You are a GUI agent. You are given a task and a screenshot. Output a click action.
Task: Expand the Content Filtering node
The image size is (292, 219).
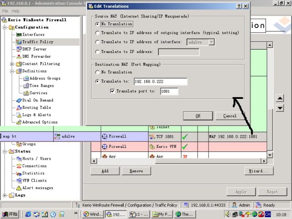point(12,64)
